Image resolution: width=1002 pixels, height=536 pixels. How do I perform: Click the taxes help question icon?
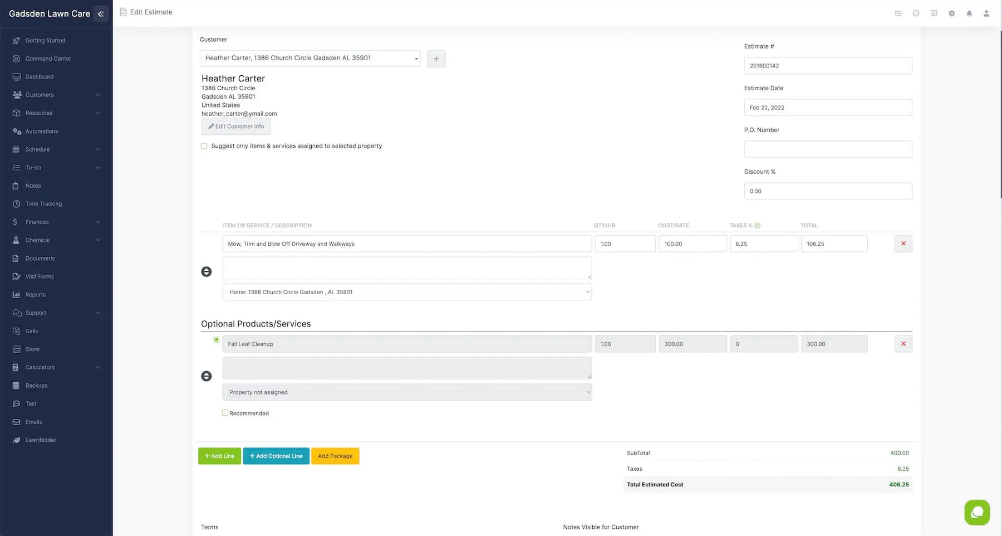(758, 226)
